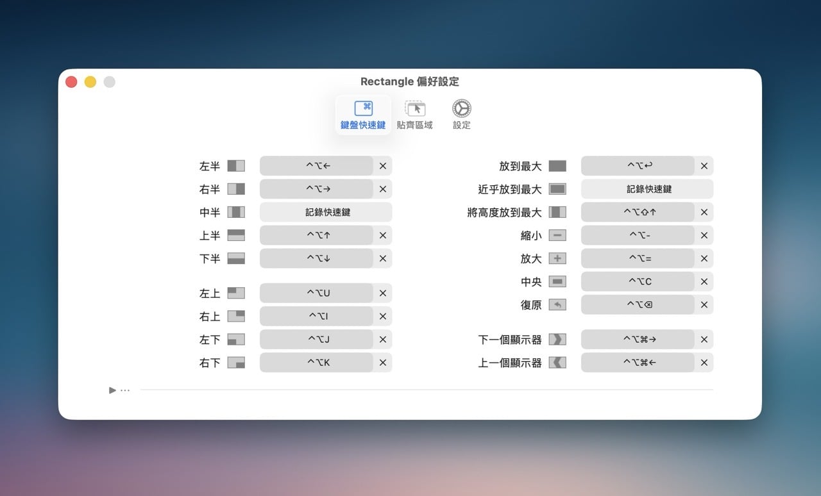Expand the hidden shortcuts disclosure triangle
Viewport: 821px width, 496px height.
point(113,390)
